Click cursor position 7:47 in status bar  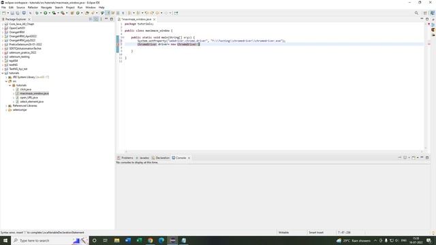pos(344,233)
